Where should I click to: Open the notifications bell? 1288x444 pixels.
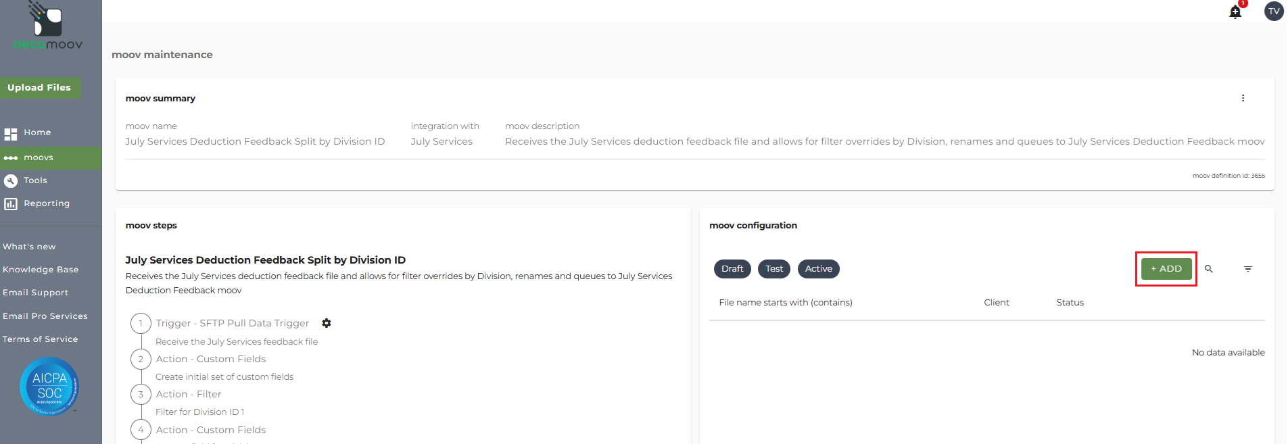click(1235, 11)
